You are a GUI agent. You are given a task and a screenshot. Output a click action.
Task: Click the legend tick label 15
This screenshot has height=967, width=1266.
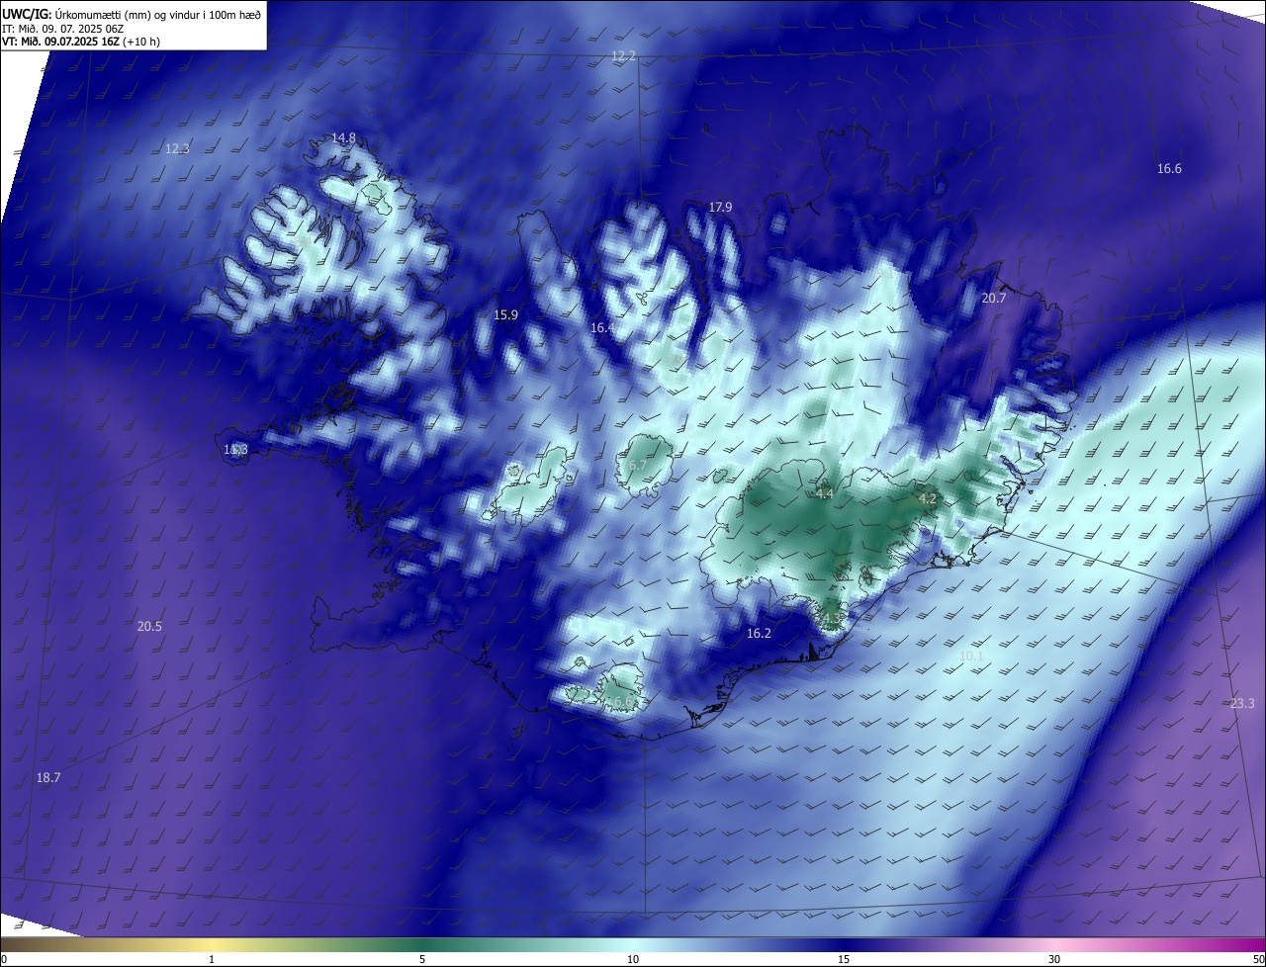point(844,959)
